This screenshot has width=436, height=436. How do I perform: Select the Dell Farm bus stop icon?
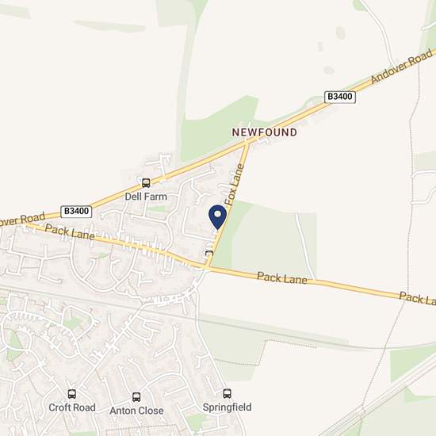tap(146, 183)
